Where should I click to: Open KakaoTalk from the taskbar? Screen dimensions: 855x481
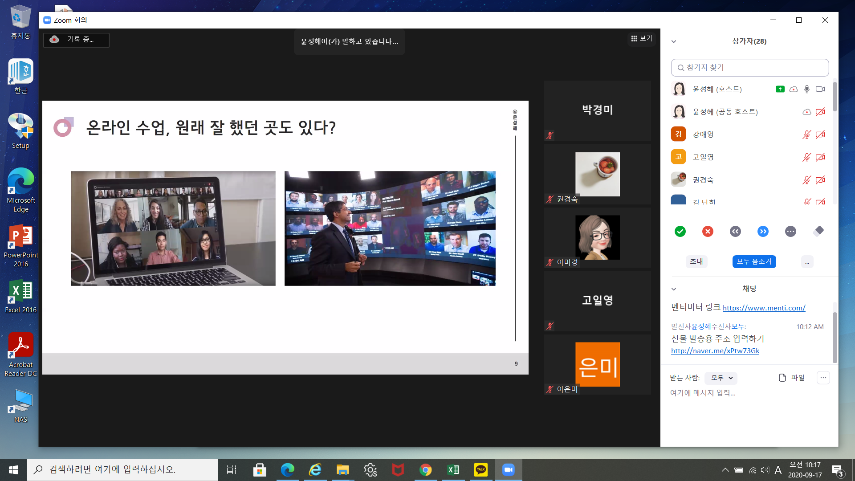point(480,470)
